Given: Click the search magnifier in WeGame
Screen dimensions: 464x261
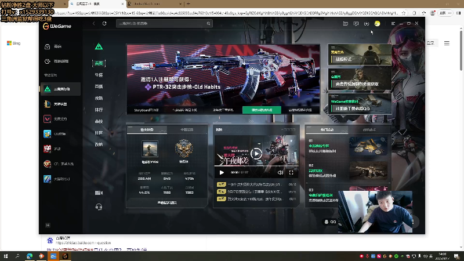Looking at the screenshot, I should point(208,23).
